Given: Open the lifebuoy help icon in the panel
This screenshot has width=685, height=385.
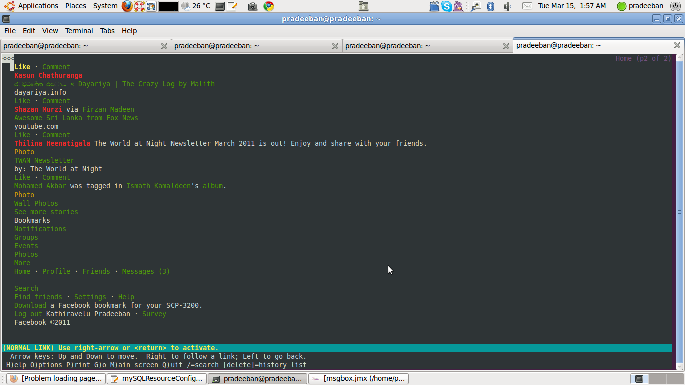Looking at the screenshot, I should 139,6.
